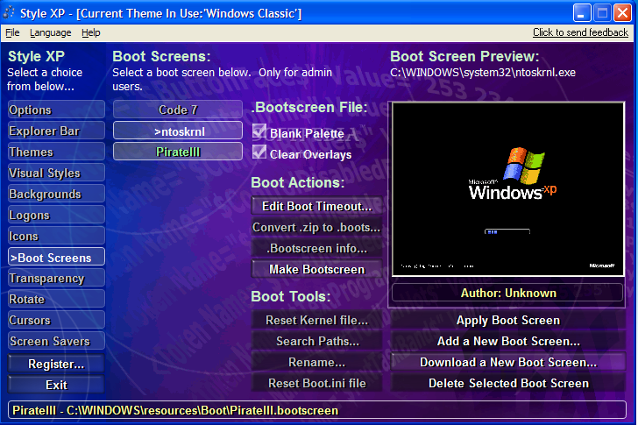Image resolution: width=638 pixels, height=425 pixels.
Task: Click the Register button
Action: click(56, 364)
